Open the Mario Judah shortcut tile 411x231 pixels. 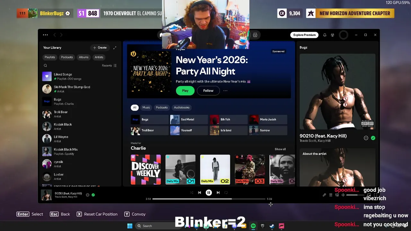(x=268, y=119)
